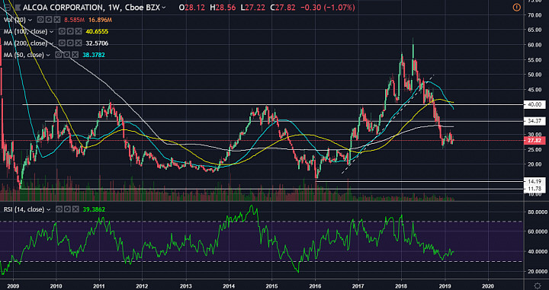Click the MA (200, close) indicator label

click(26, 43)
